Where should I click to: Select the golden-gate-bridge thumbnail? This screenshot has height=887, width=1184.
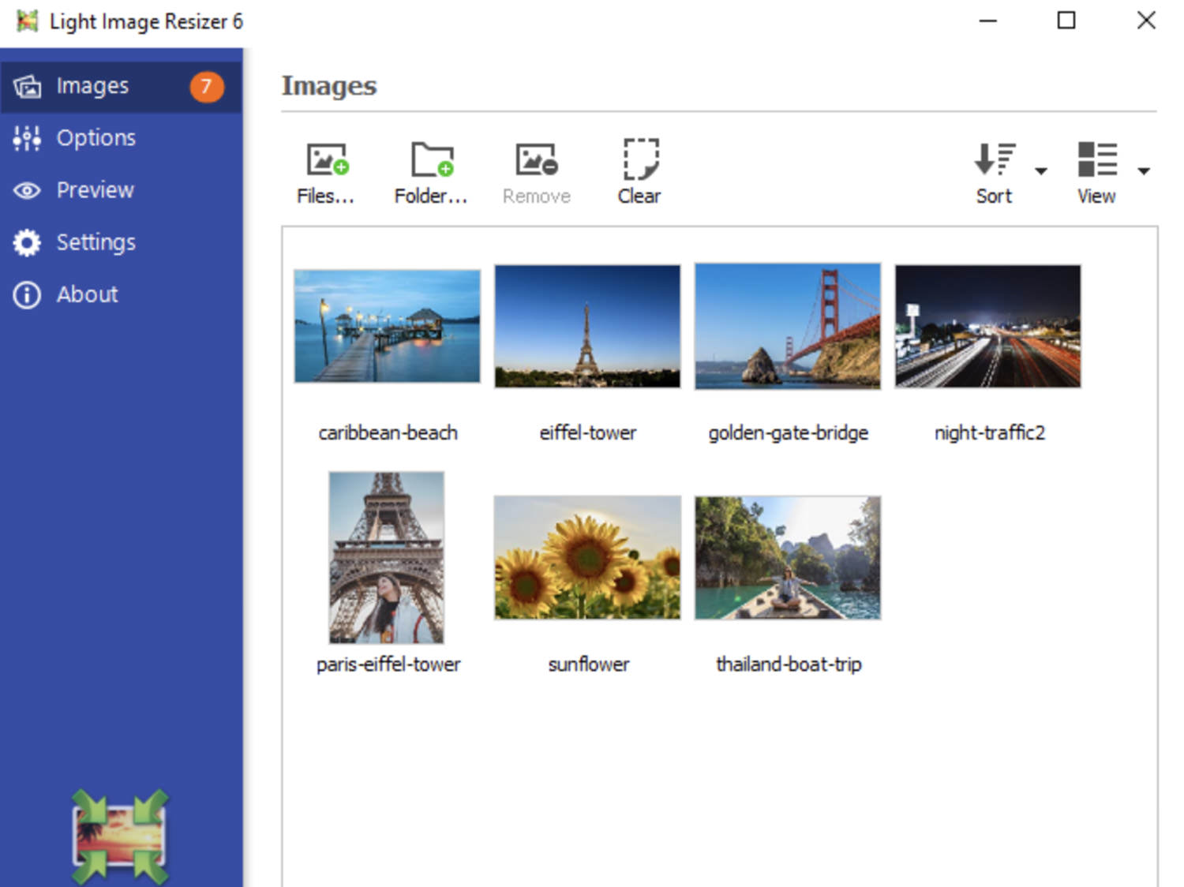788,326
